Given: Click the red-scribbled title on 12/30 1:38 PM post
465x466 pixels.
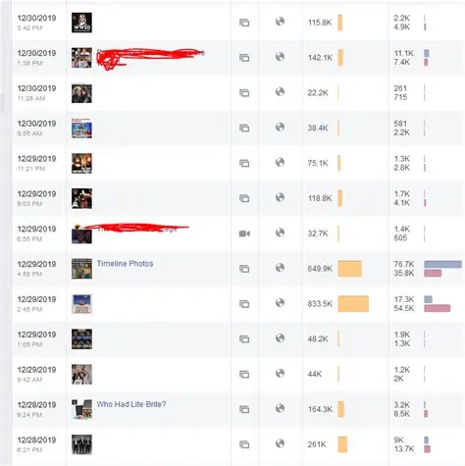Looking at the screenshot, I should tap(150, 59).
